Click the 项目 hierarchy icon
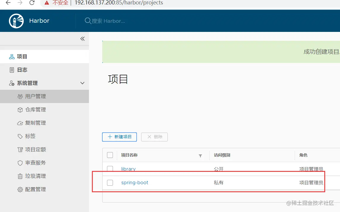 click(x=12, y=57)
